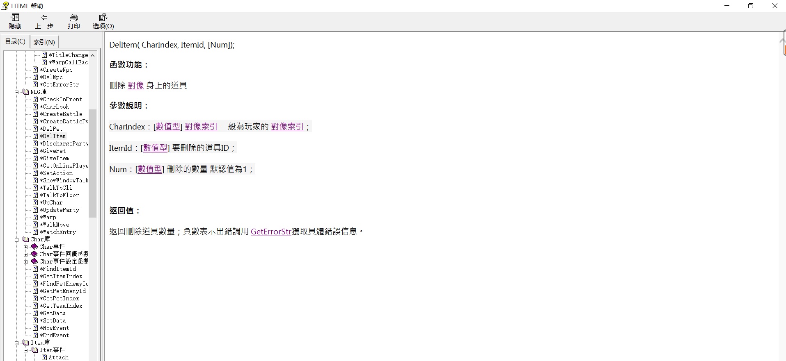Collapse the Item库 tree node
Screen dimensions: 786x361
(17, 343)
